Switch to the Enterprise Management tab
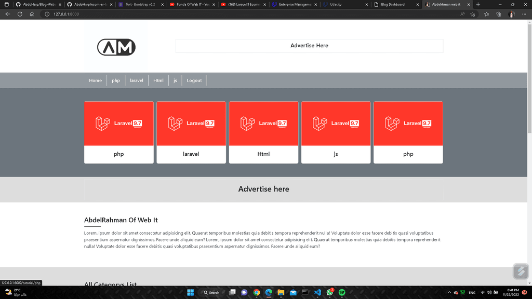Viewport: 532px width, 299px height. (x=294, y=4)
